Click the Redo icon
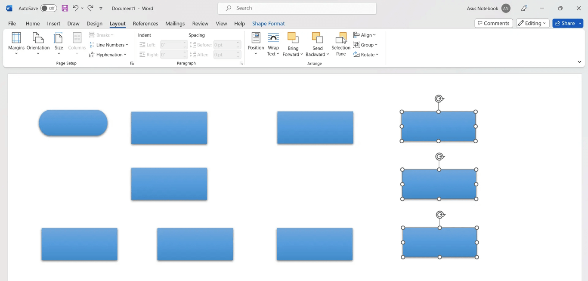Viewport: 588px width, 281px height. tap(90, 8)
